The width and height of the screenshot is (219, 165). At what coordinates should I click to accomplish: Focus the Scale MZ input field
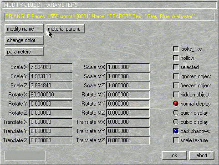128,85
